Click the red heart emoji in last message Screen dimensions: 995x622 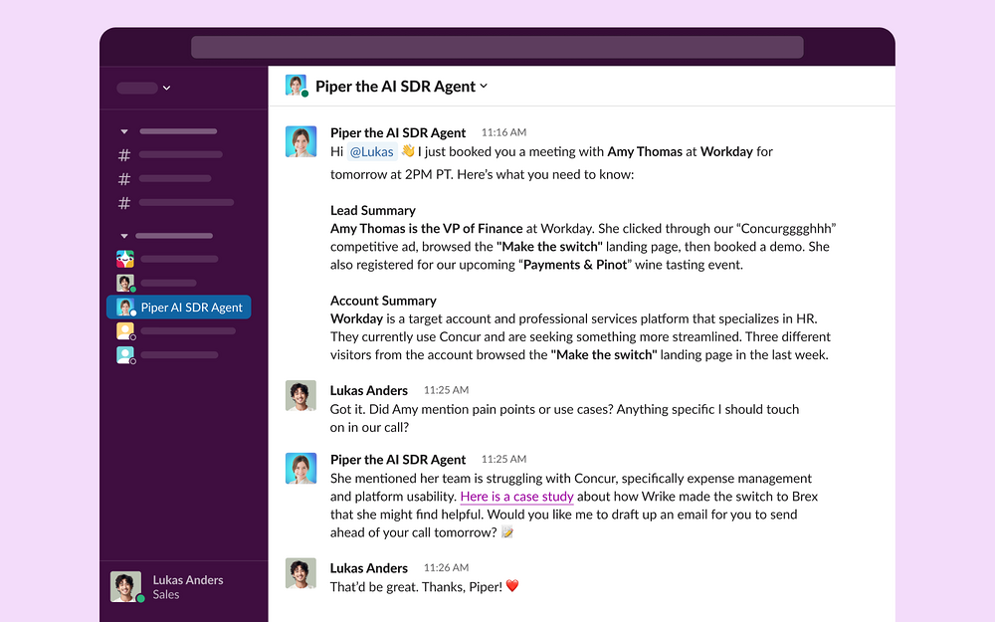512,586
